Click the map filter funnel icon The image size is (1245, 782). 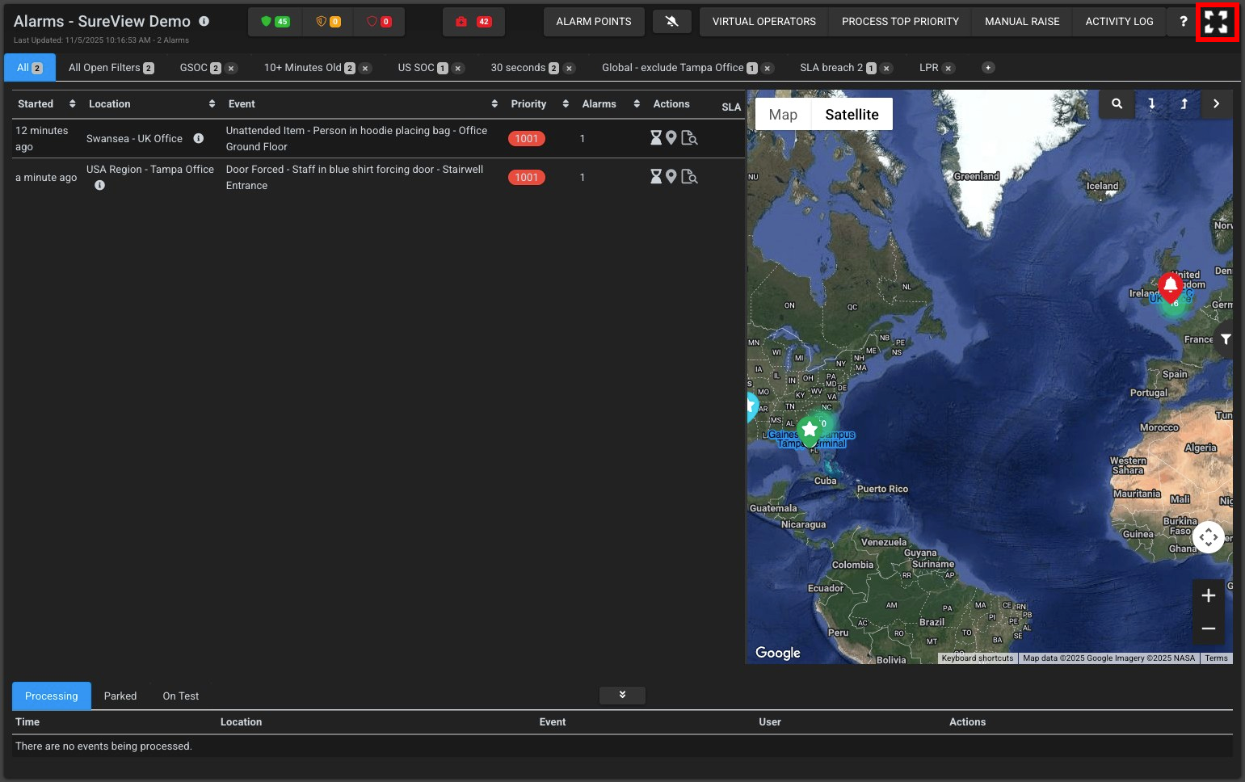(x=1226, y=339)
